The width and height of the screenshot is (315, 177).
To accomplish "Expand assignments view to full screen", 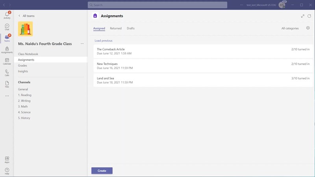I will click(302, 16).
